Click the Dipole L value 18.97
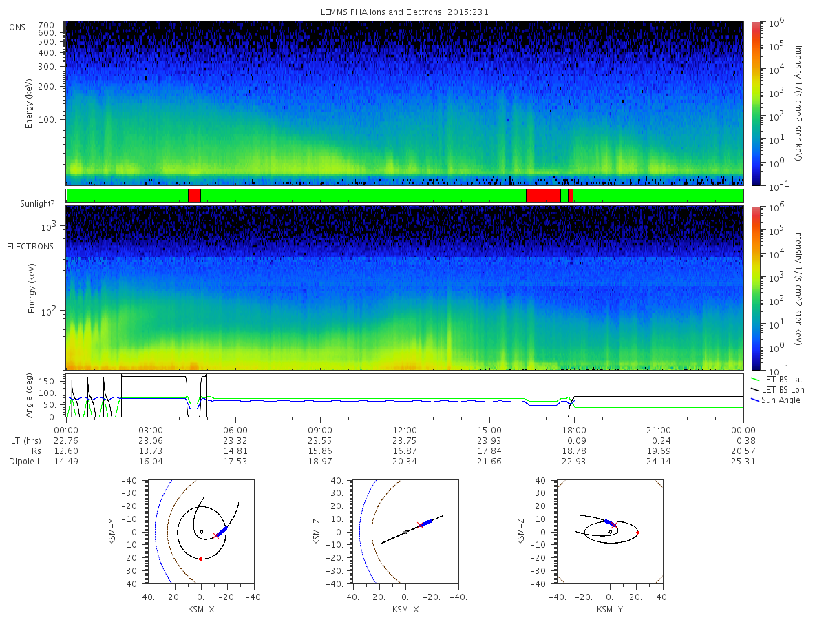Screen dimensions: 826x620 point(320,461)
